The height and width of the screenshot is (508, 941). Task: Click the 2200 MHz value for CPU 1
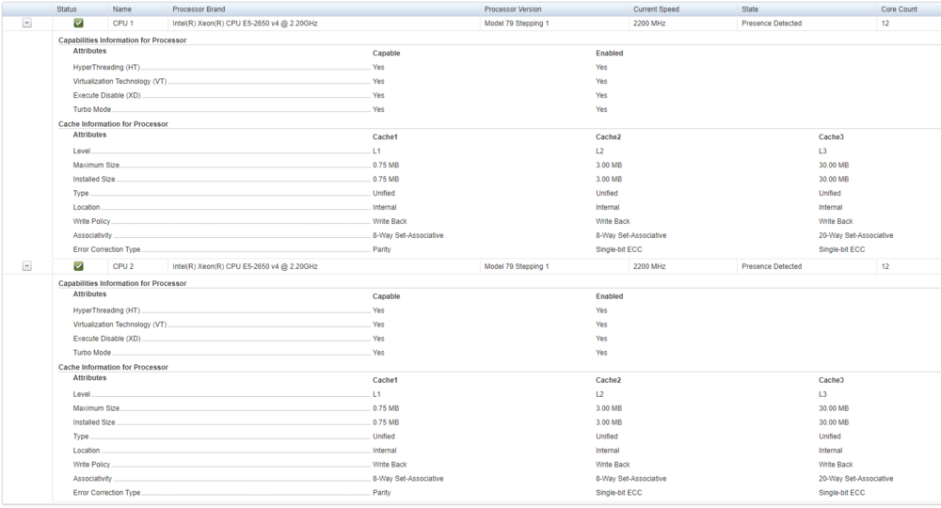point(649,24)
